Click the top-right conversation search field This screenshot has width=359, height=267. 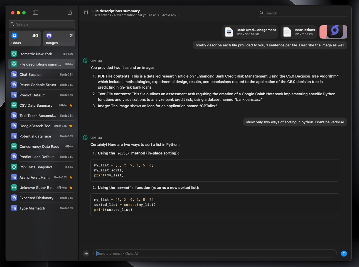click(x=303, y=13)
